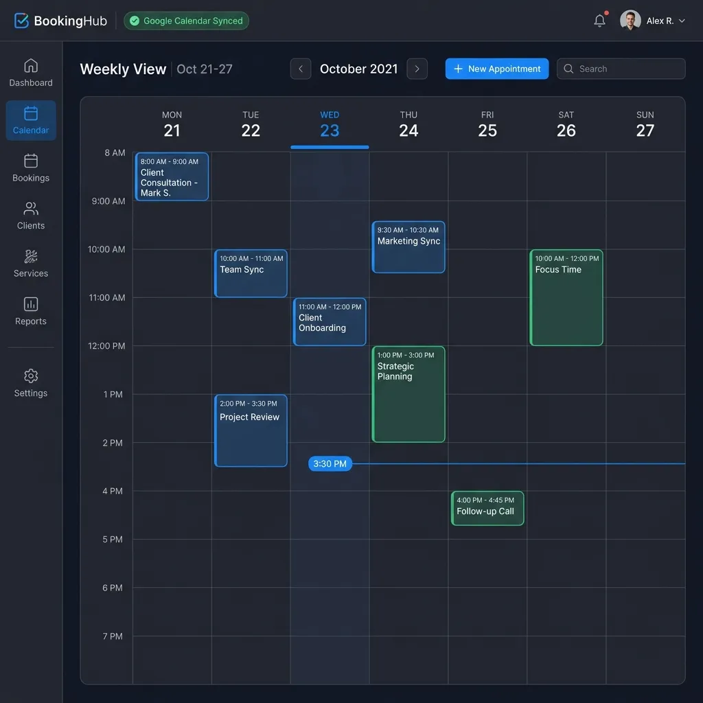703x703 pixels.
Task: Select the WED 23 day header
Action: coord(330,125)
